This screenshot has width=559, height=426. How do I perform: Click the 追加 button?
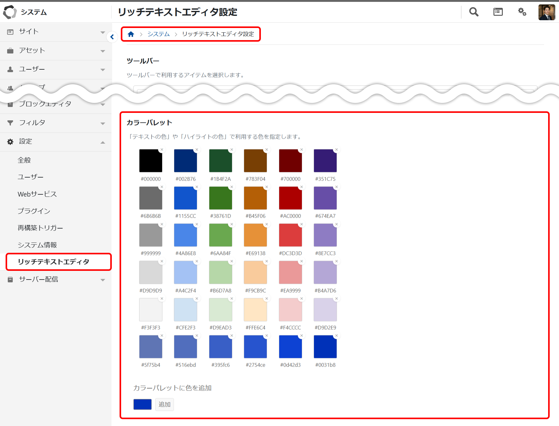pyautogui.click(x=164, y=405)
